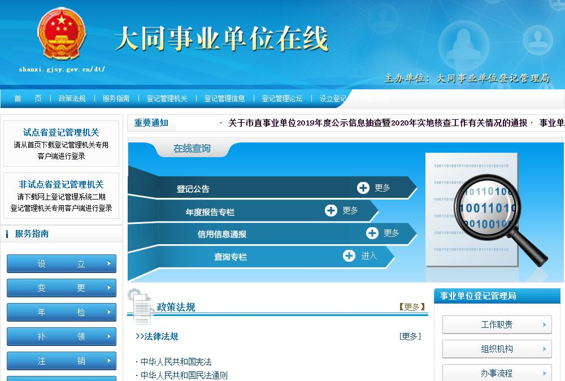Click the plus icon beside 登记公告
565x381 pixels.
[x=363, y=188]
